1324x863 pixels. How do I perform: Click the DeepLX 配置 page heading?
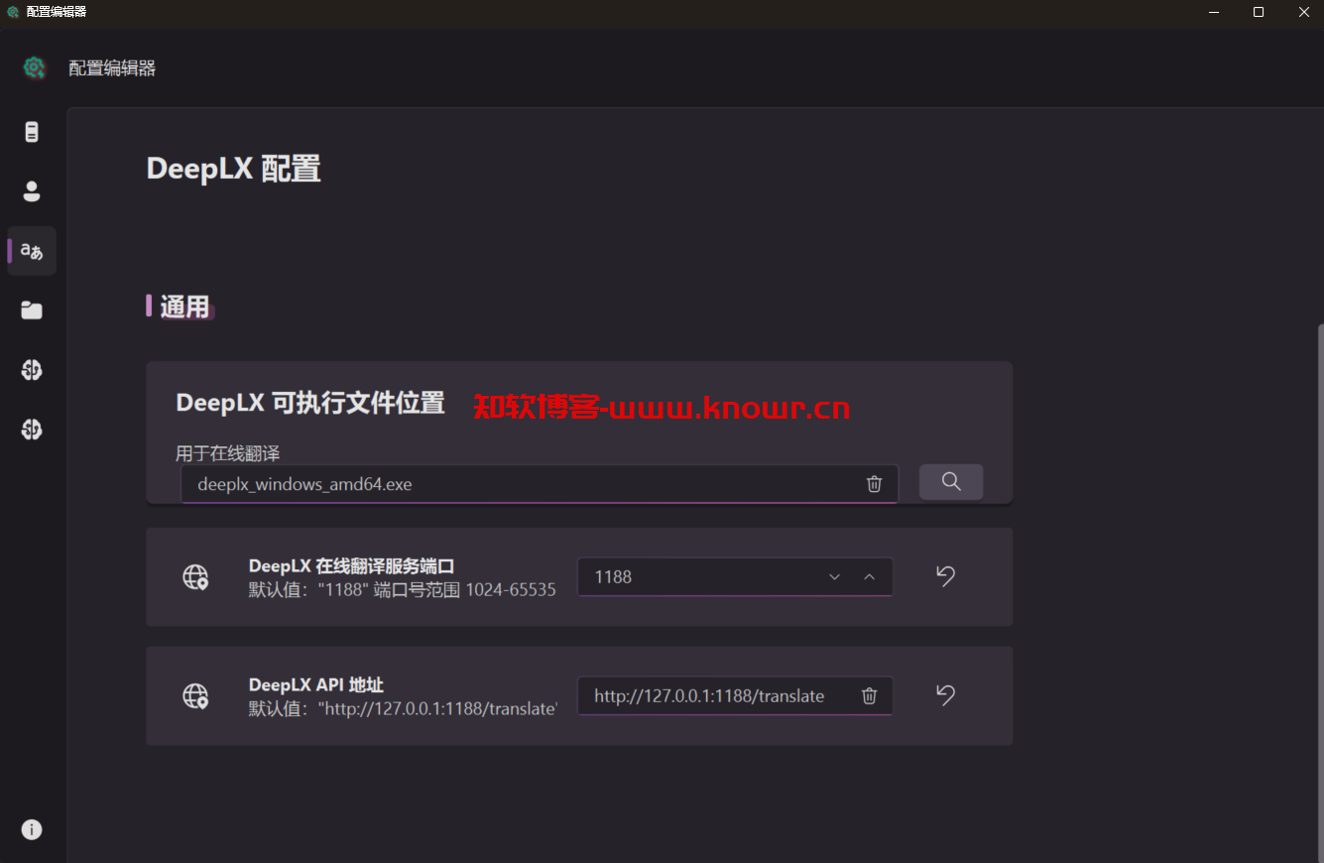pos(234,169)
